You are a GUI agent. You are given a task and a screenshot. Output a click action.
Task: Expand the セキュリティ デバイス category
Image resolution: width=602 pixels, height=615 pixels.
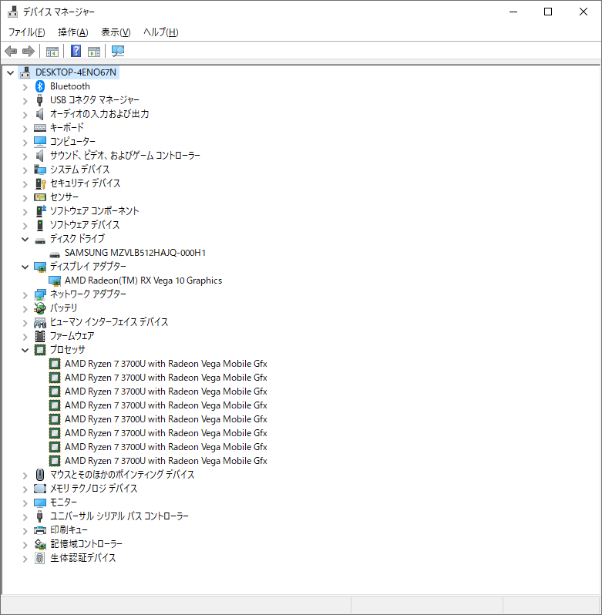[x=25, y=183]
